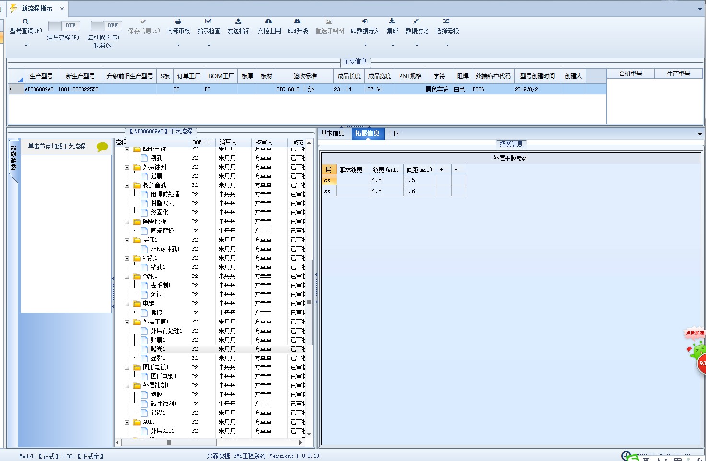Click the 陶瓷磨板 folder icon
This screenshot has width=706, height=461.
pyautogui.click(x=137, y=222)
